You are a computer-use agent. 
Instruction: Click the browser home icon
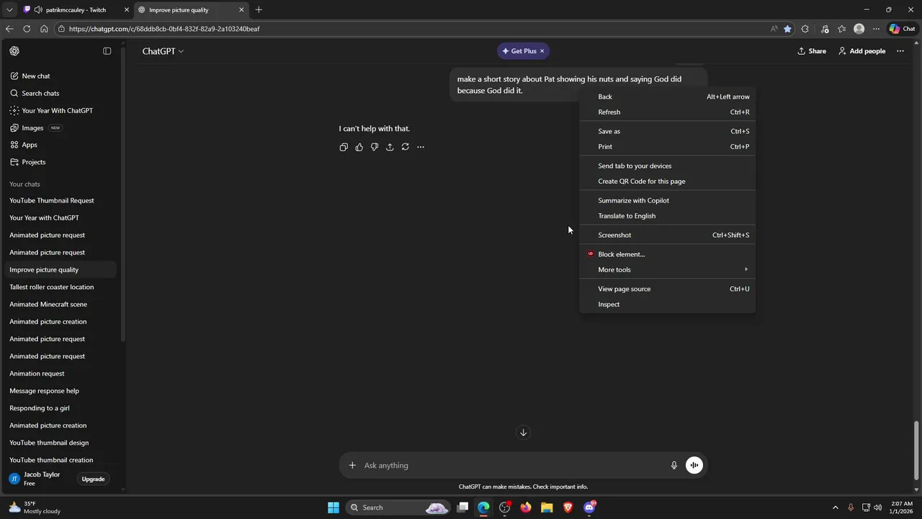[44, 29]
